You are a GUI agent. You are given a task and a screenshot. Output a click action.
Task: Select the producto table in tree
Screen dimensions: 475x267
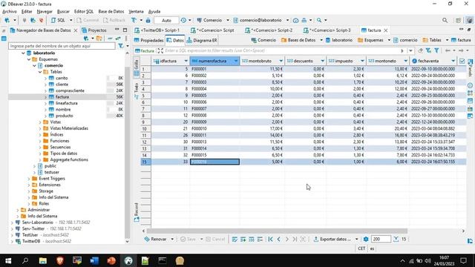click(x=65, y=116)
